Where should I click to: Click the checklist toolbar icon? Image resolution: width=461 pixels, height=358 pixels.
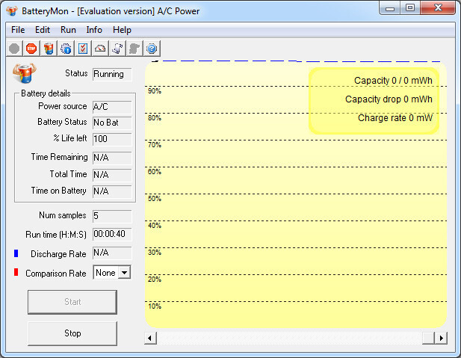(83, 49)
